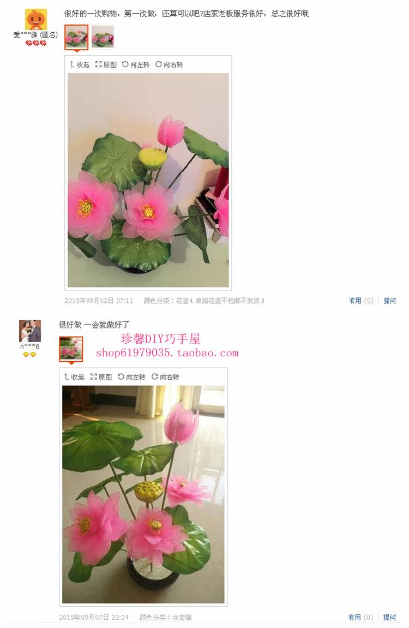409x628 pixels.
Task: Rotate first review photo left
Action: tap(136, 64)
